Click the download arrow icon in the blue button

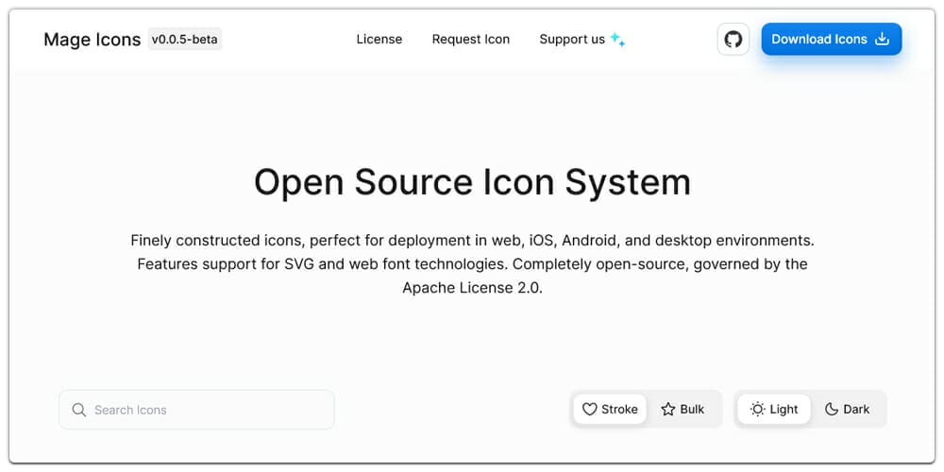[x=883, y=40]
